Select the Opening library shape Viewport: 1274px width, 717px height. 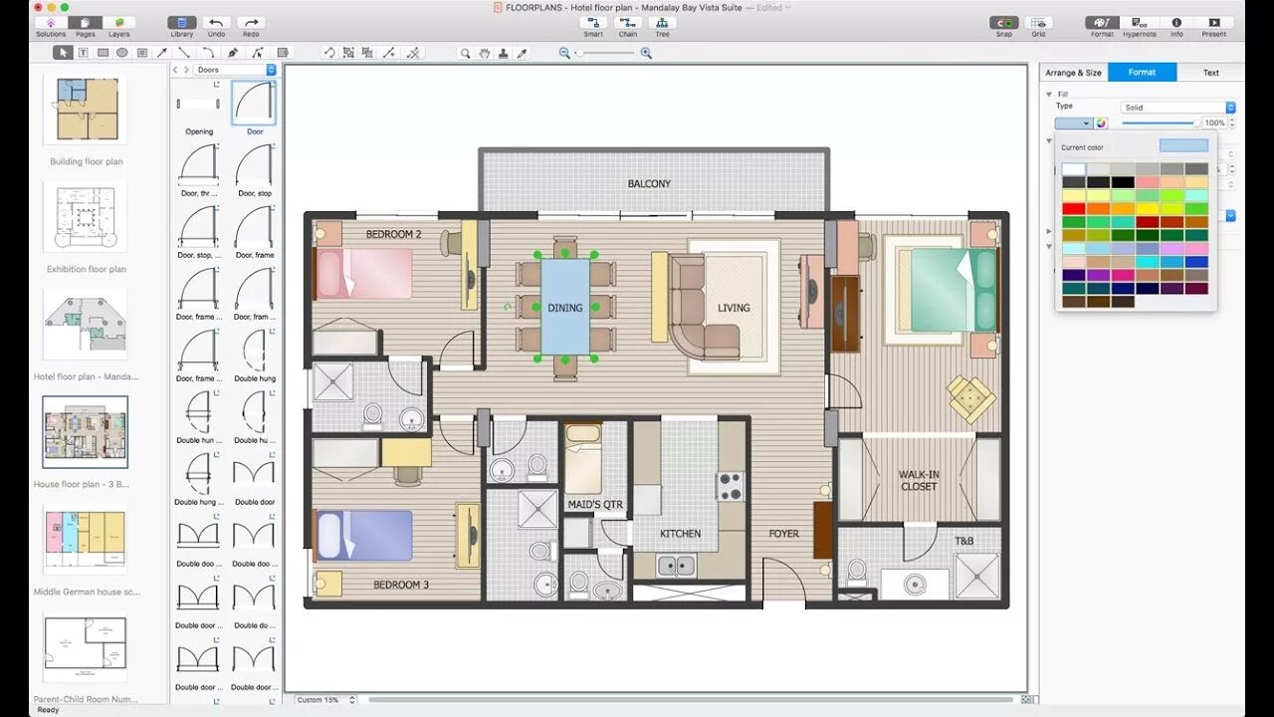pos(199,109)
